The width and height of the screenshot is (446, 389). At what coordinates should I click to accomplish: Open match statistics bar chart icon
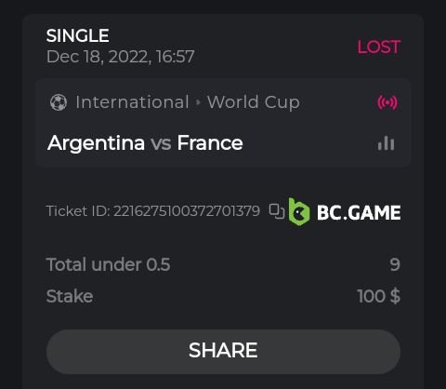pyautogui.click(x=386, y=143)
